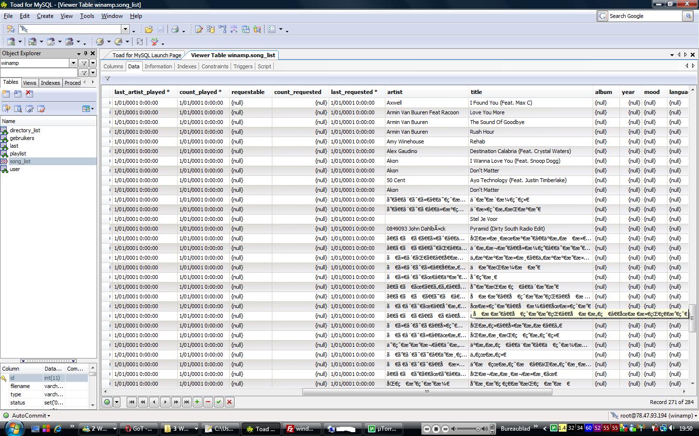699x436 pixels.
Task: Select the gebruikers table
Action: coord(22,138)
